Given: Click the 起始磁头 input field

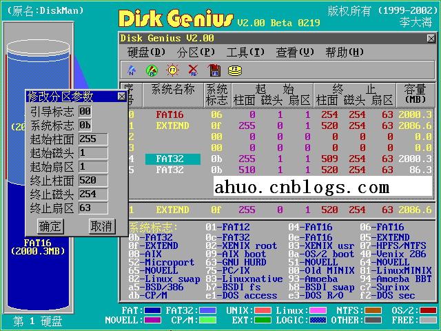Looking at the screenshot, I should pyautogui.click(x=93, y=153).
